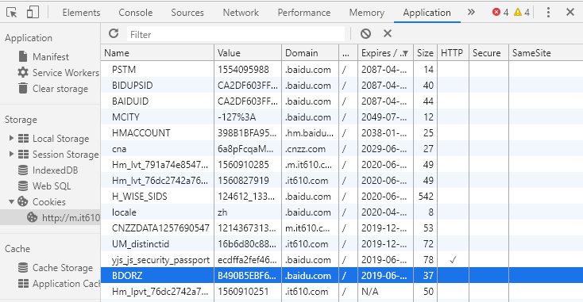Select the H_WISE_SIDS cookie row
Viewport: 583px width, 302px height.
(x=342, y=197)
